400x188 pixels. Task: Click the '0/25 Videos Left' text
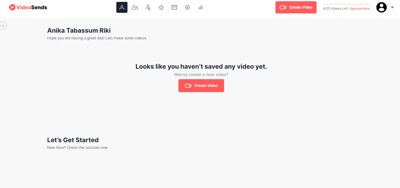(335, 8)
